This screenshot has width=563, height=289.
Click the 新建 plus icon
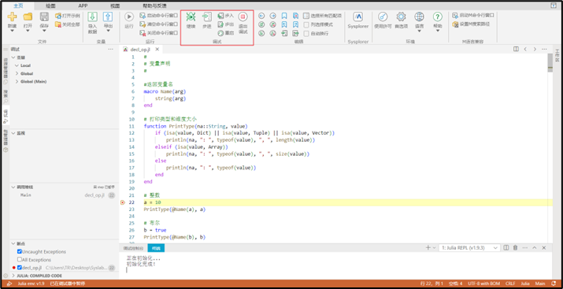(13, 17)
